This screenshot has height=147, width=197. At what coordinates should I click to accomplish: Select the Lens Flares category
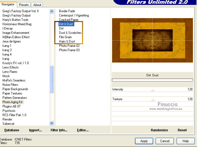10,72
